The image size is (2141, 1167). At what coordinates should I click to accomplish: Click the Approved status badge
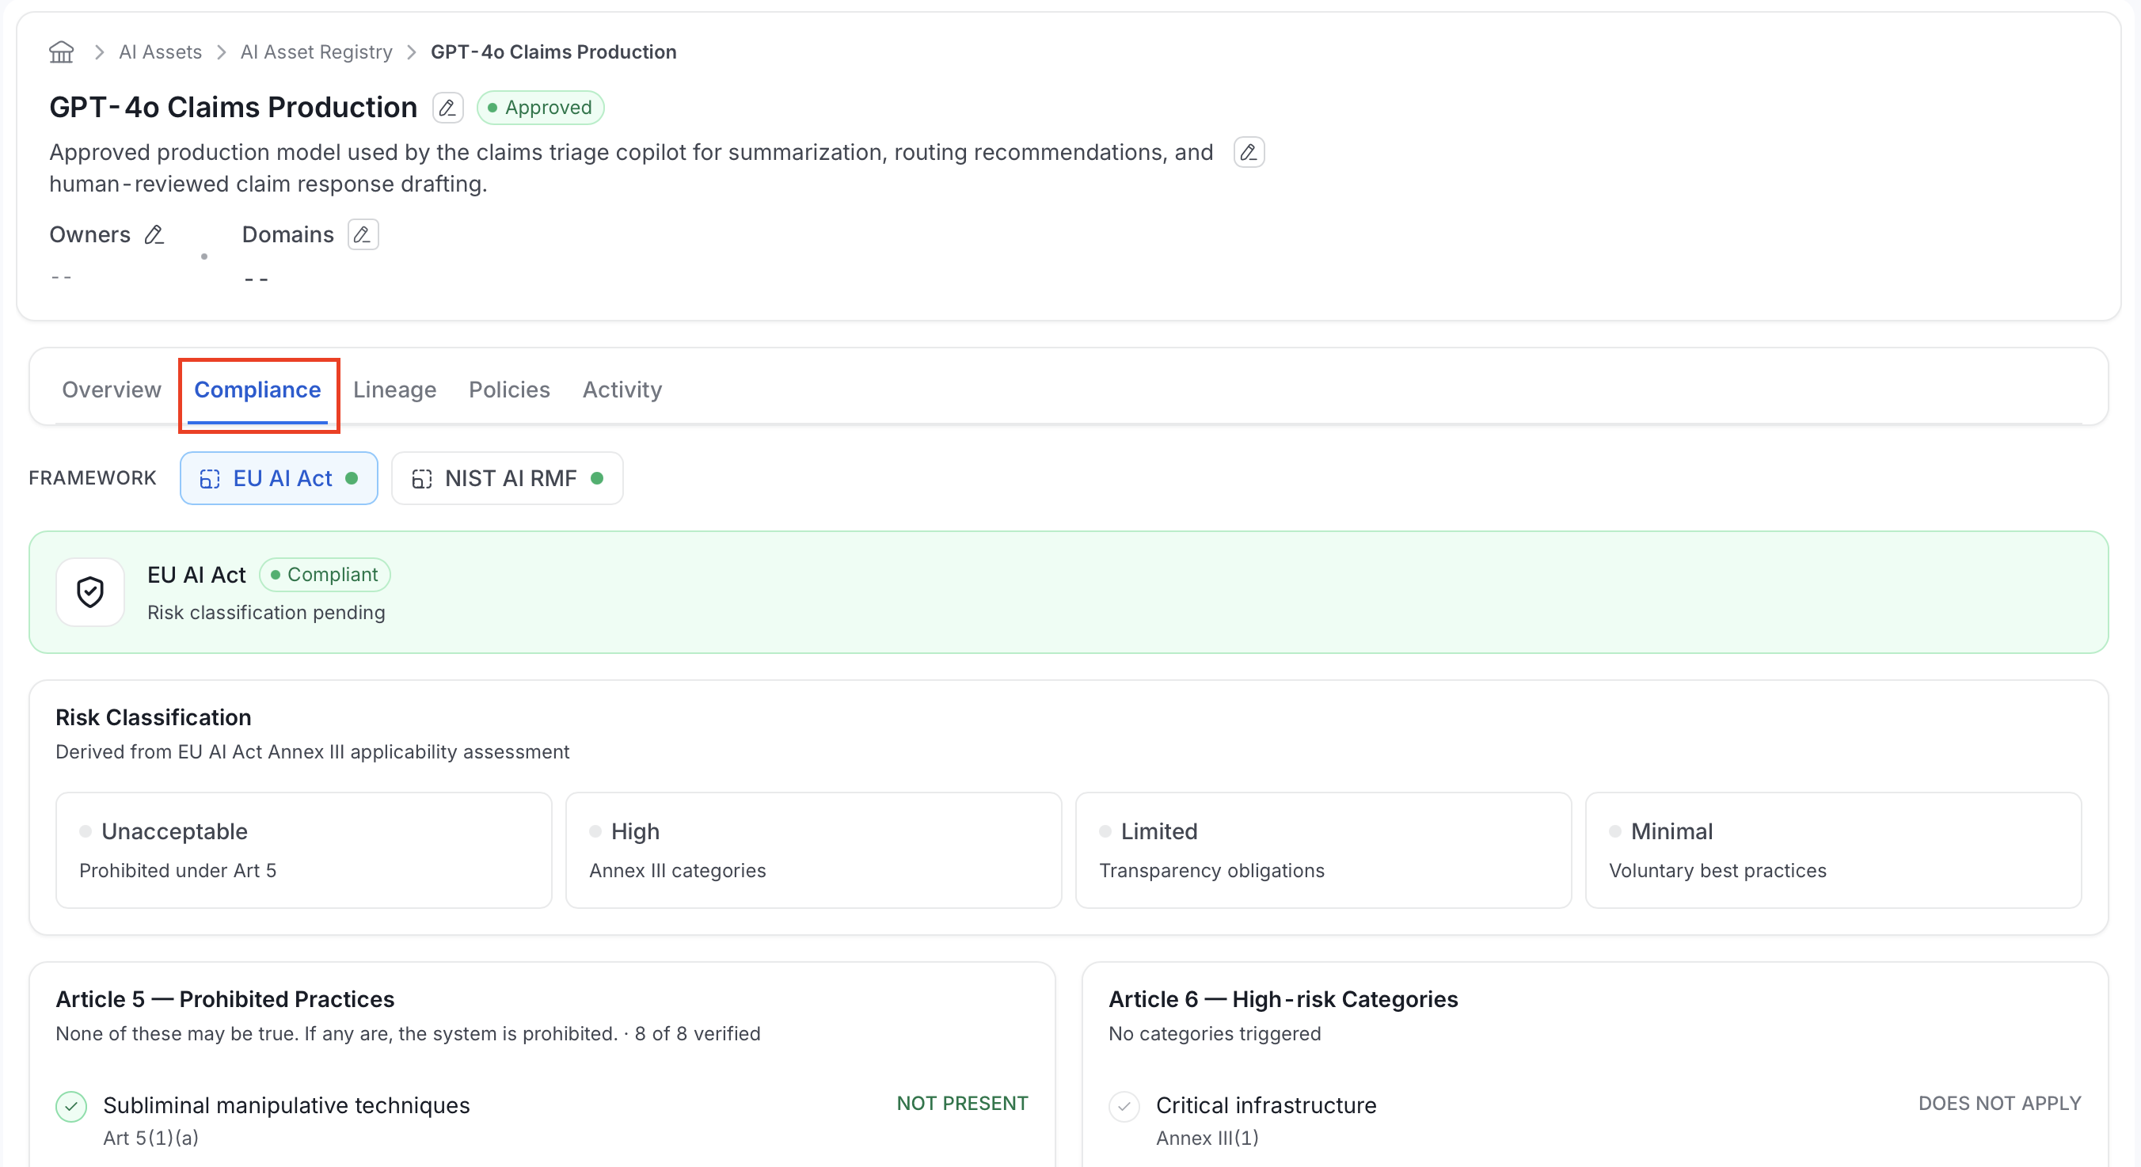pyautogui.click(x=540, y=108)
